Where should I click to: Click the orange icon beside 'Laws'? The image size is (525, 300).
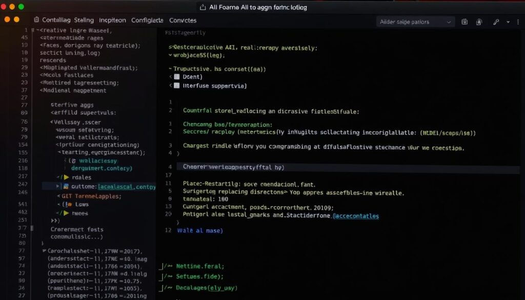[x=69, y=204]
